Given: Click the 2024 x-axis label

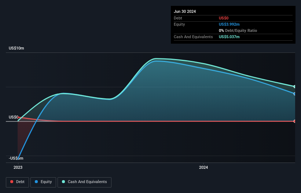Looking at the screenshot, I should point(203,167).
